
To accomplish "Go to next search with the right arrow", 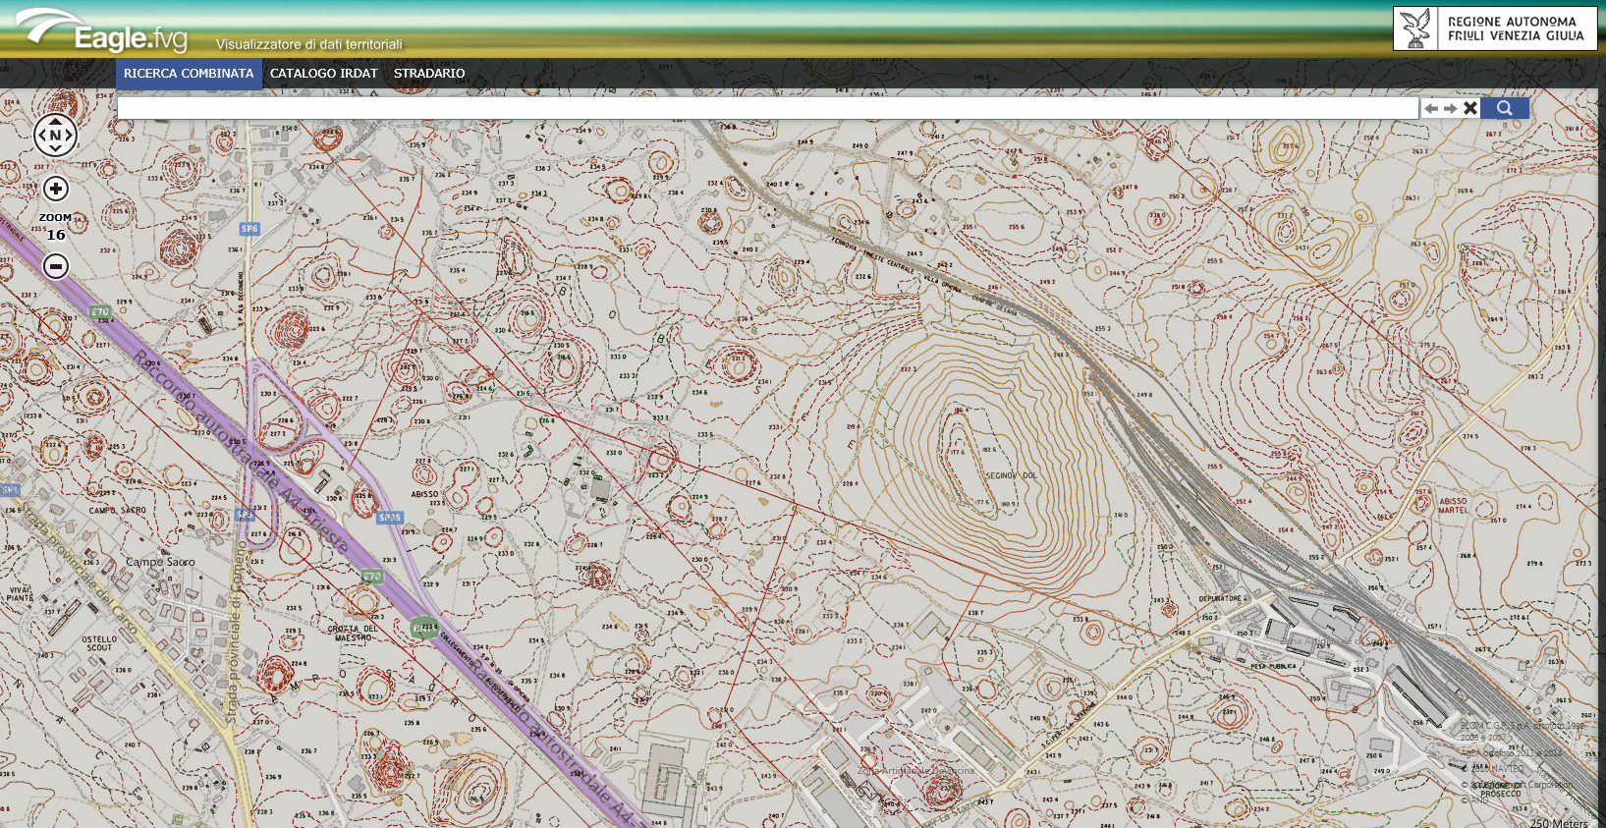I will pyautogui.click(x=1450, y=108).
